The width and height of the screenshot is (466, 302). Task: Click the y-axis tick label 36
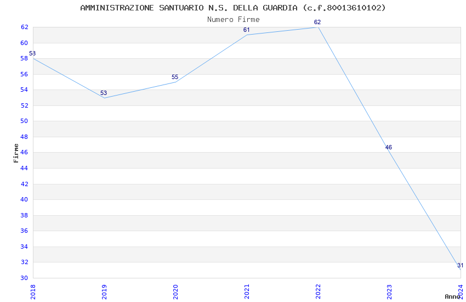(24, 231)
